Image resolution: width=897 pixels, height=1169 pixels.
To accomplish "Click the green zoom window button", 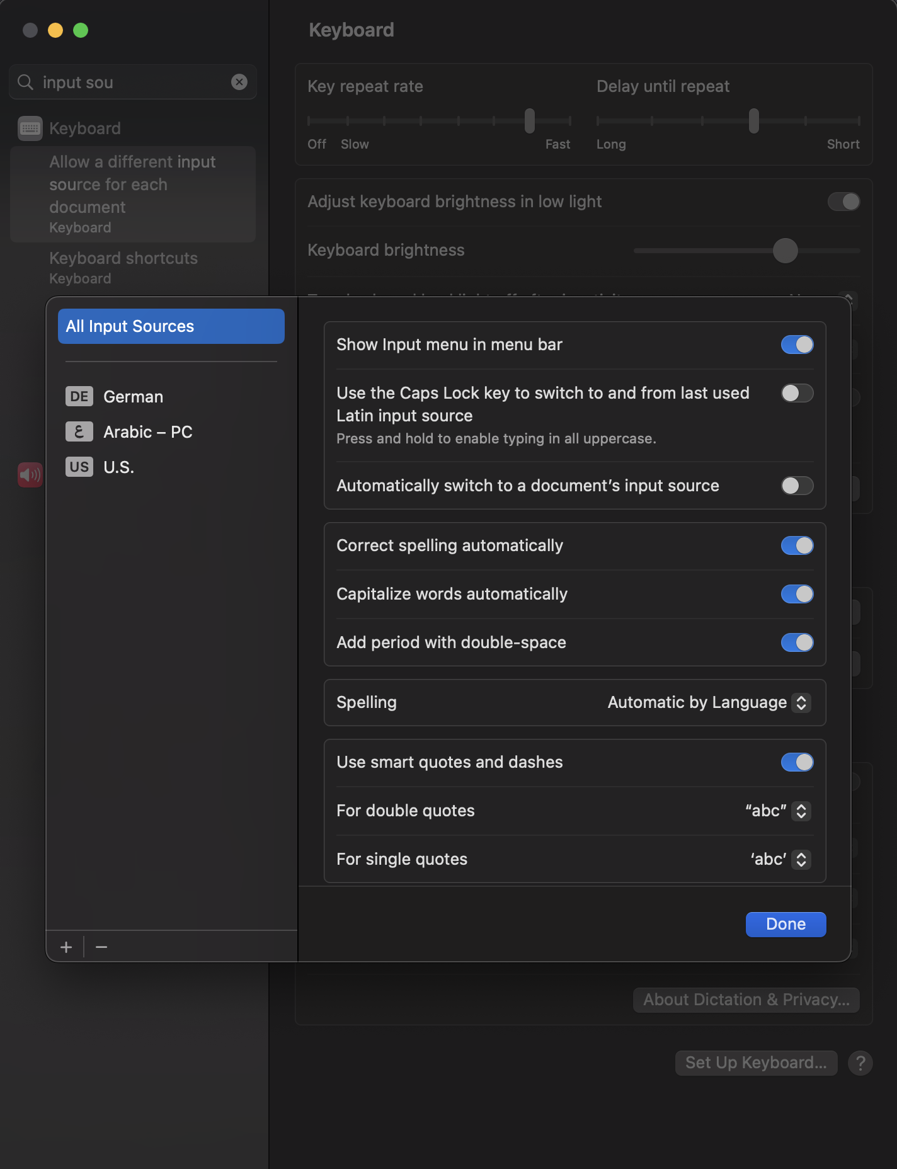I will click(x=81, y=30).
